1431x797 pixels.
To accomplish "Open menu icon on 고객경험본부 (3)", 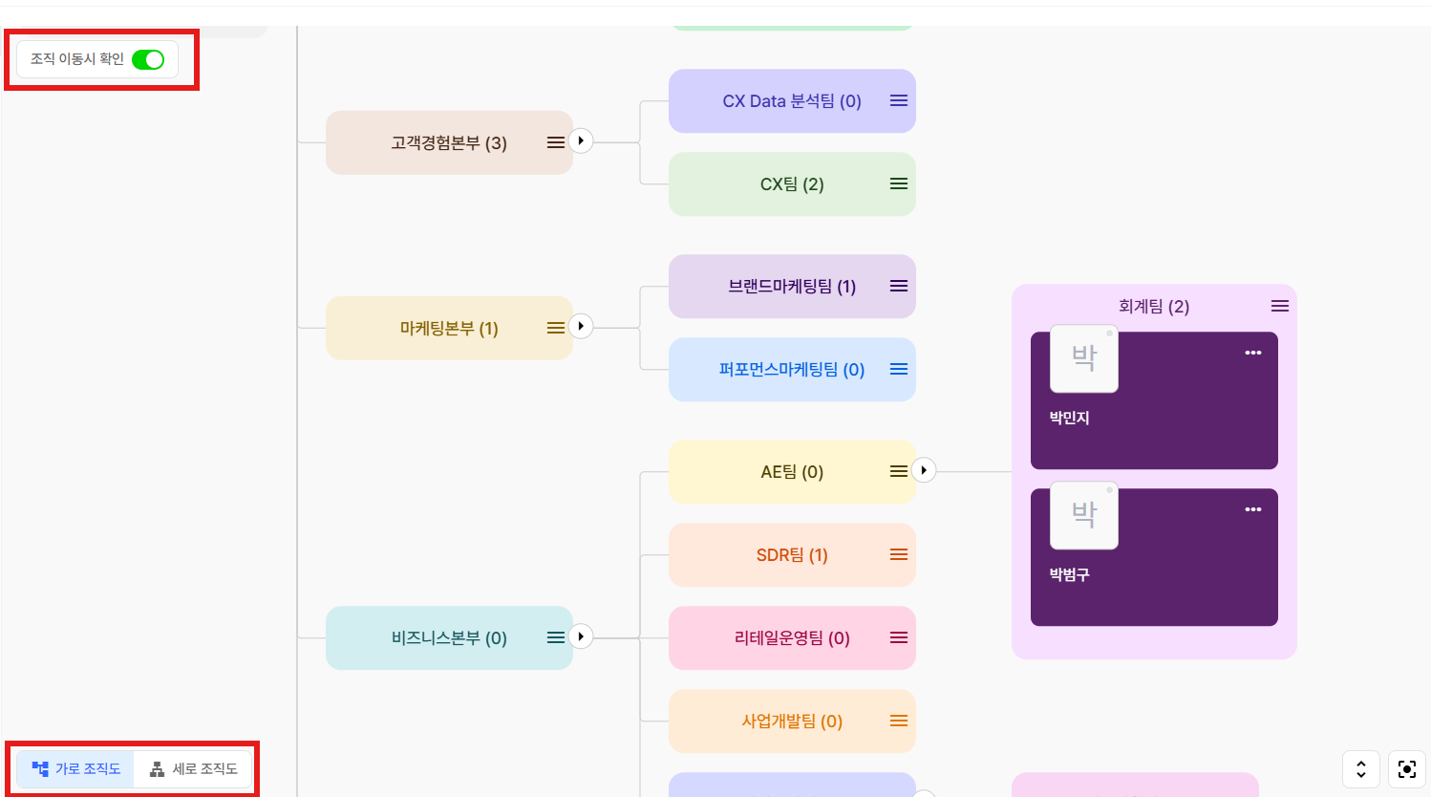I will [555, 142].
